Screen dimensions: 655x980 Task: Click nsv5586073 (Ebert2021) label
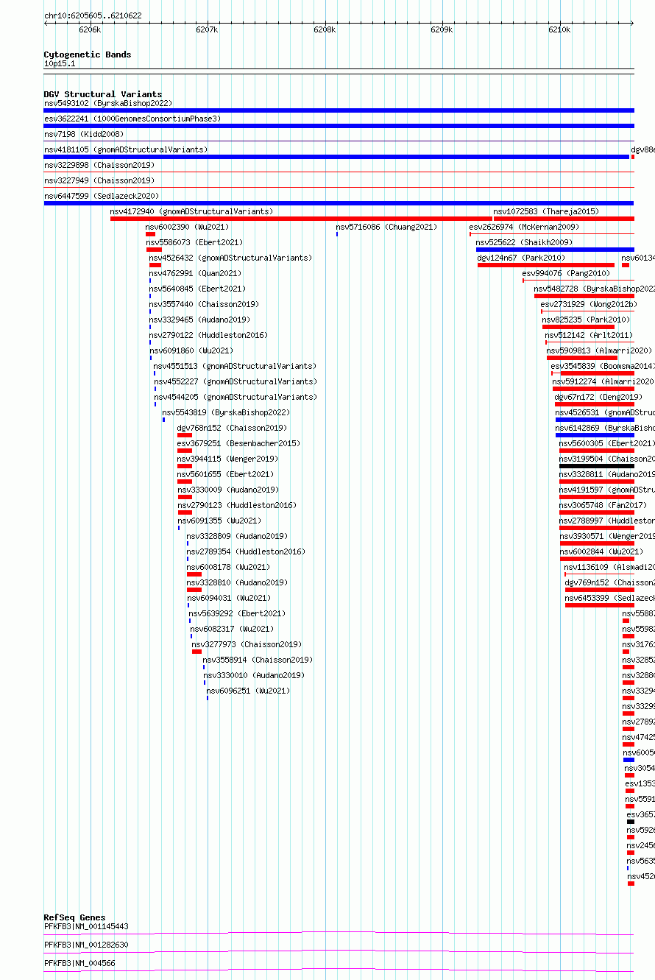194,243
